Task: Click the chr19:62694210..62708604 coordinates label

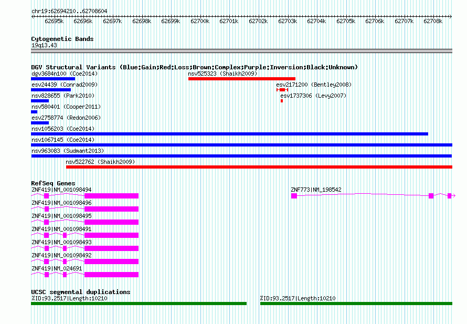Action: (69, 11)
